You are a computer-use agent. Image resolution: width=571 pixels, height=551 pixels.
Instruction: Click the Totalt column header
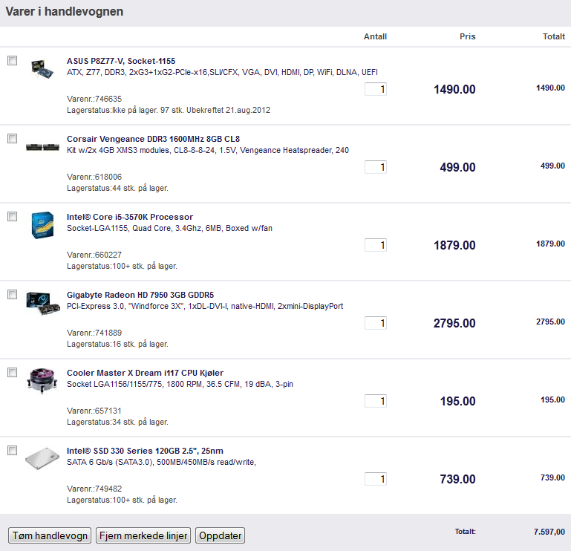(x=553, y=36)
